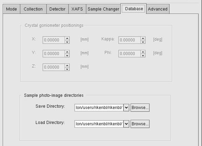Open the Collection tab
The image size is (202, 146).
tap(33, 9)
